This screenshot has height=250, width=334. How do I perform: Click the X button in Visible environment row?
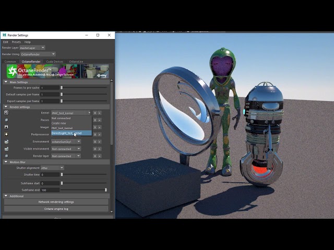tap(95, 149)
